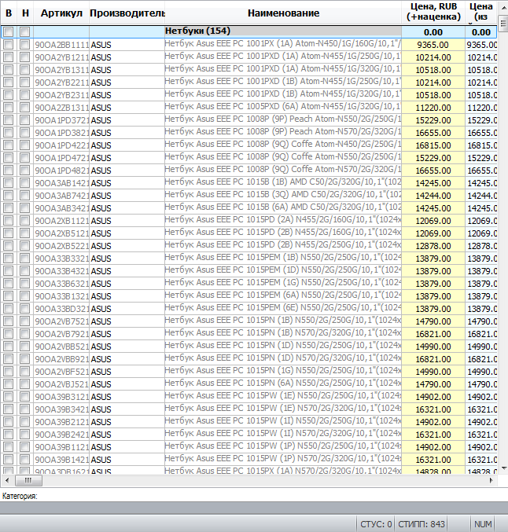The image size is (508, 532).
Task: Toggle the В checkbox for 90OA39B3421
Action: coord(9,409)
